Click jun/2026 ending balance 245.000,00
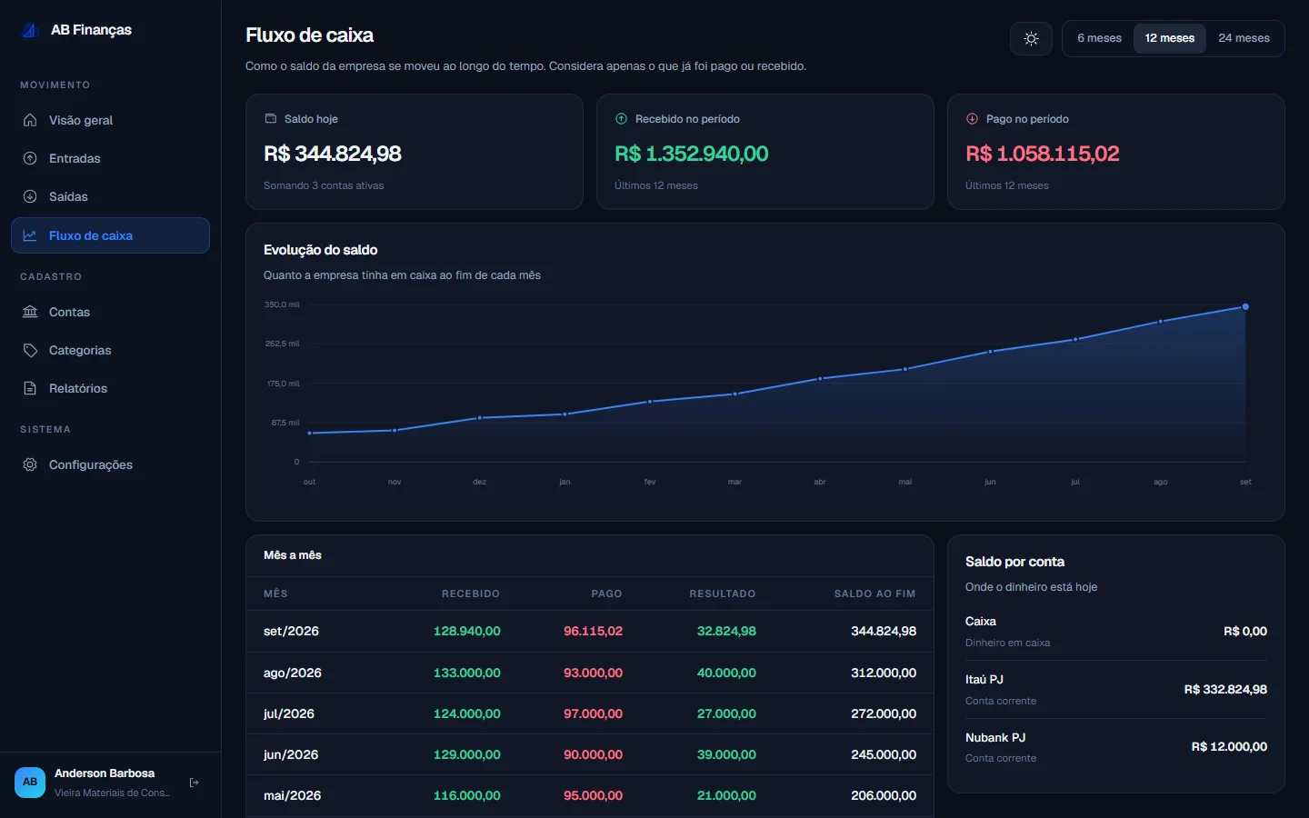Viewport: 1309px width, 818px height. pos(884,754)
